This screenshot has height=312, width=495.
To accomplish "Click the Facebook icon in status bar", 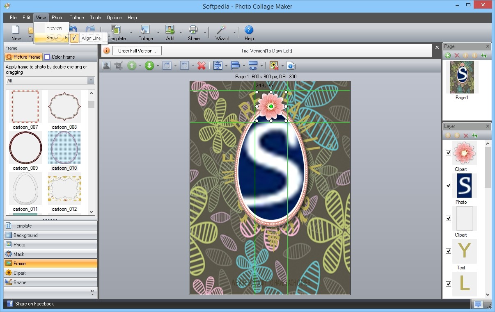I will click(x=9, y=304).
